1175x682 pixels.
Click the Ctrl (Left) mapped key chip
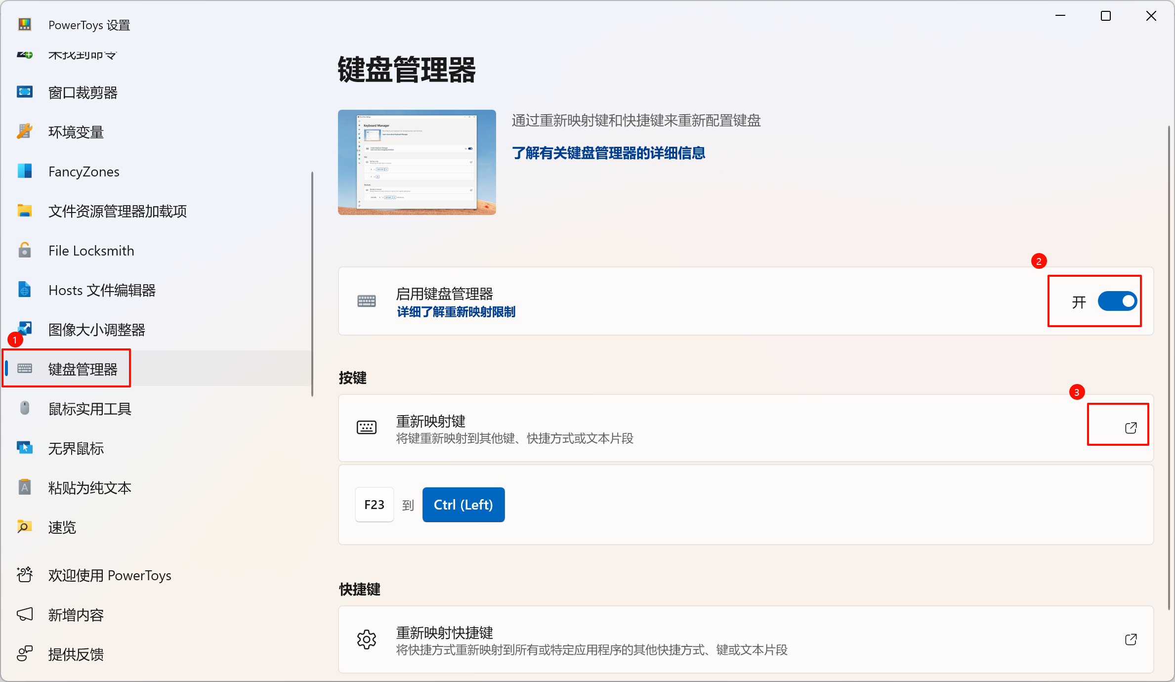[x=463, y=505]
